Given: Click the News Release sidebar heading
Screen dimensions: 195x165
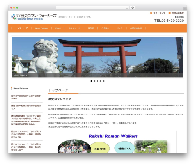Looking at the screenshot, I should point(21,89).
